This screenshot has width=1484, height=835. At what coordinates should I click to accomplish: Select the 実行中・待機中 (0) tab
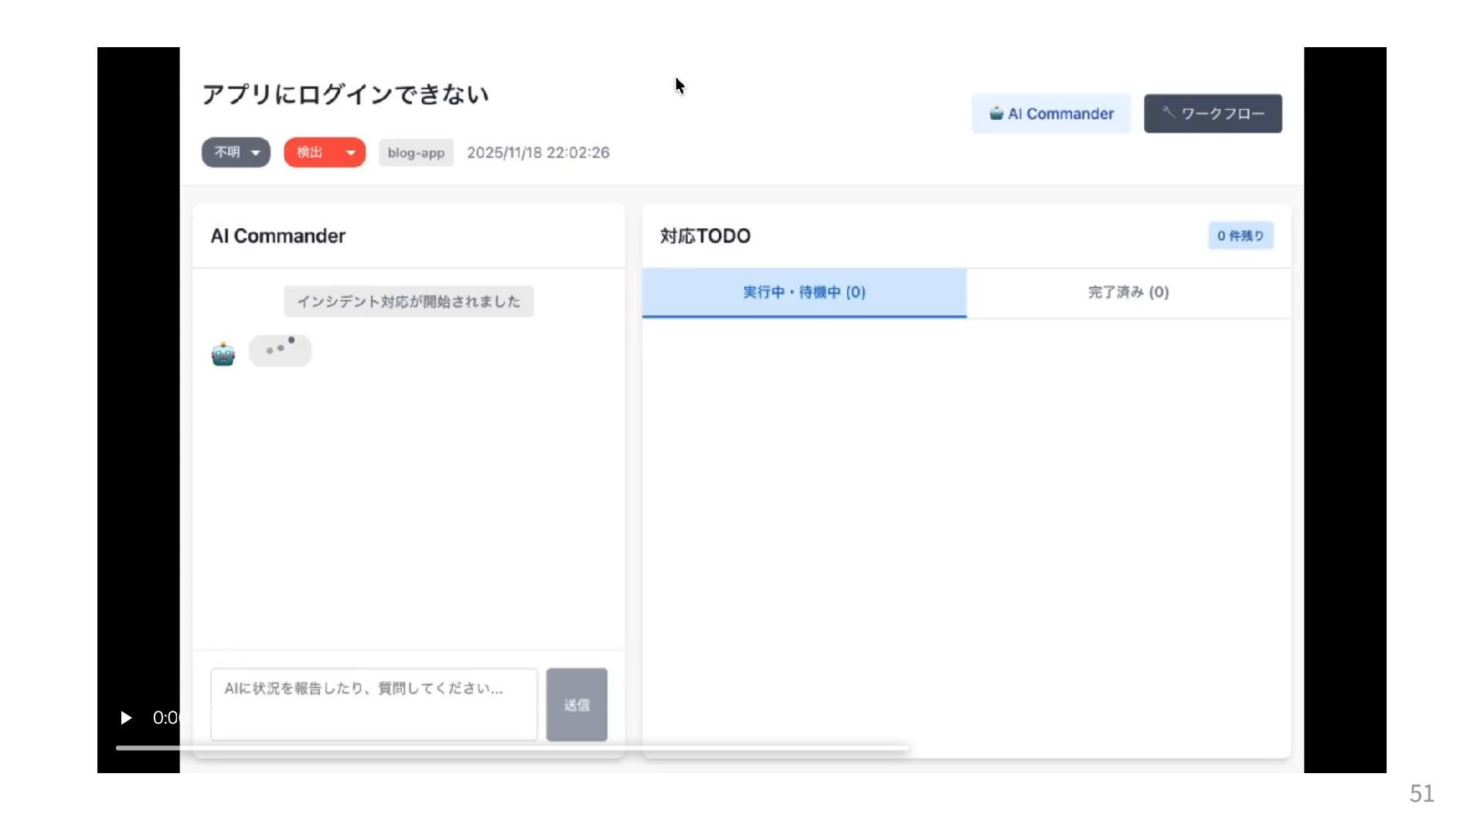pyautogui.click(x=804, y=292)
